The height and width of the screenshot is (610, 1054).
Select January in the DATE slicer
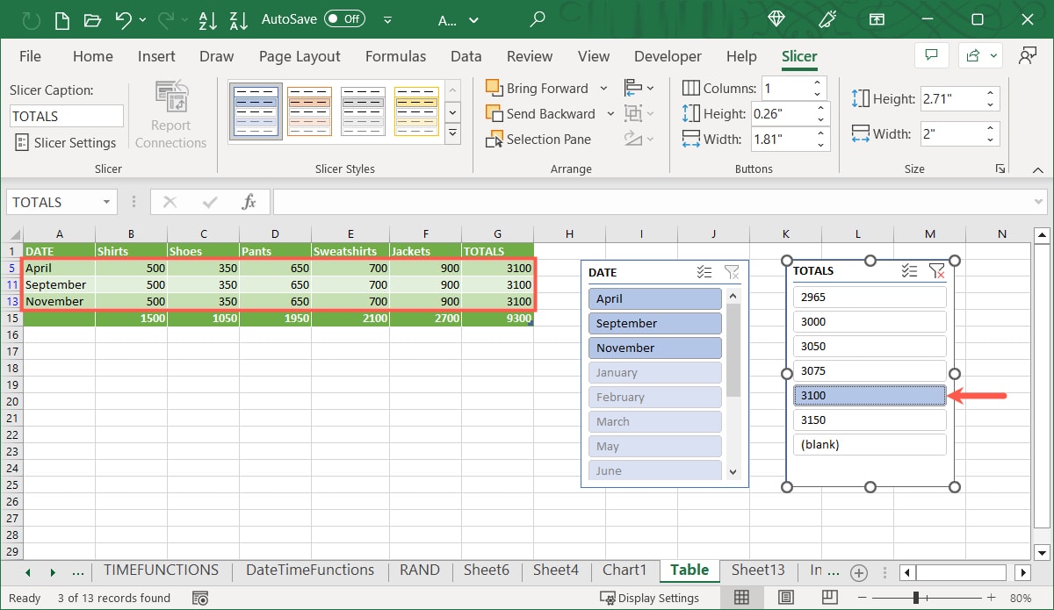click(x=654, y=372)
